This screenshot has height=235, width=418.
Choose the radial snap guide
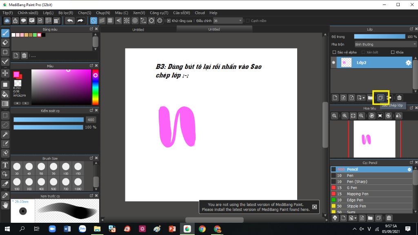[127, 20]
